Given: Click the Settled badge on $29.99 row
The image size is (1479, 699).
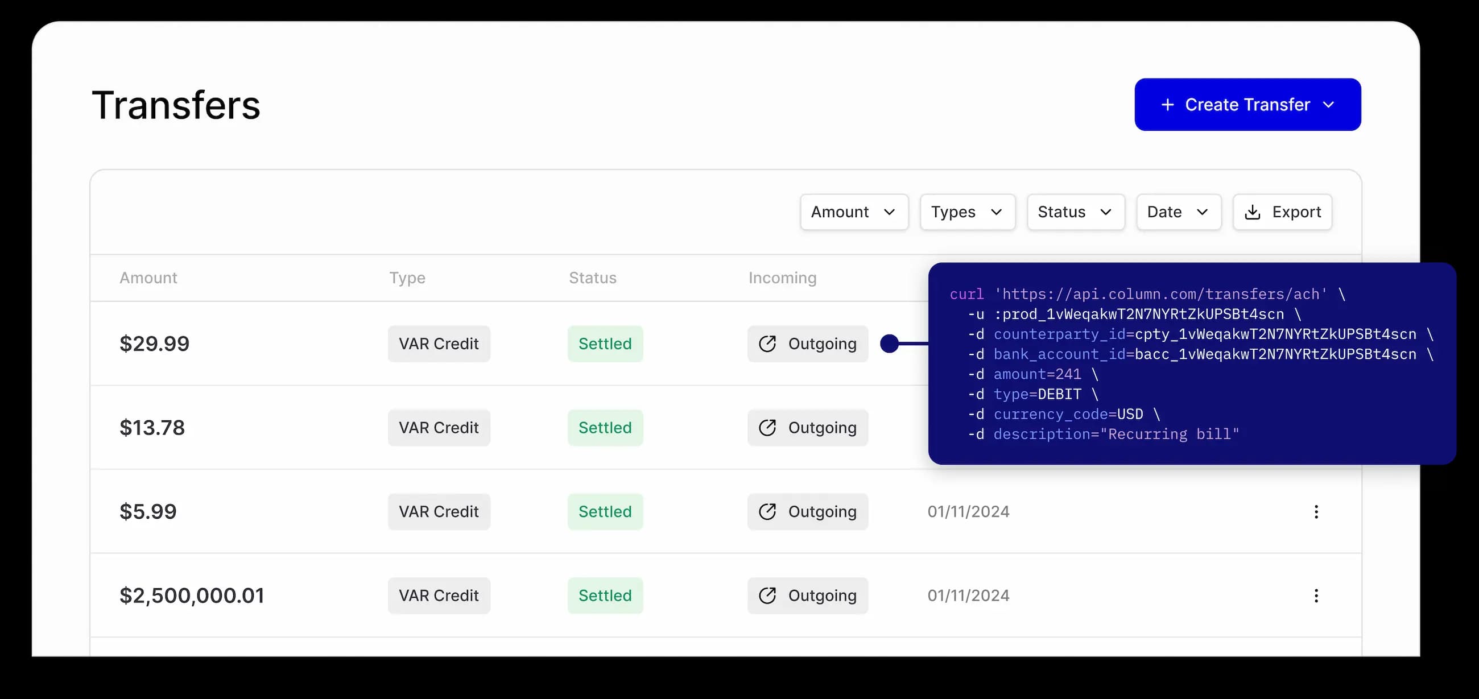Looking at the screenshot, I should tap(605, 344).
